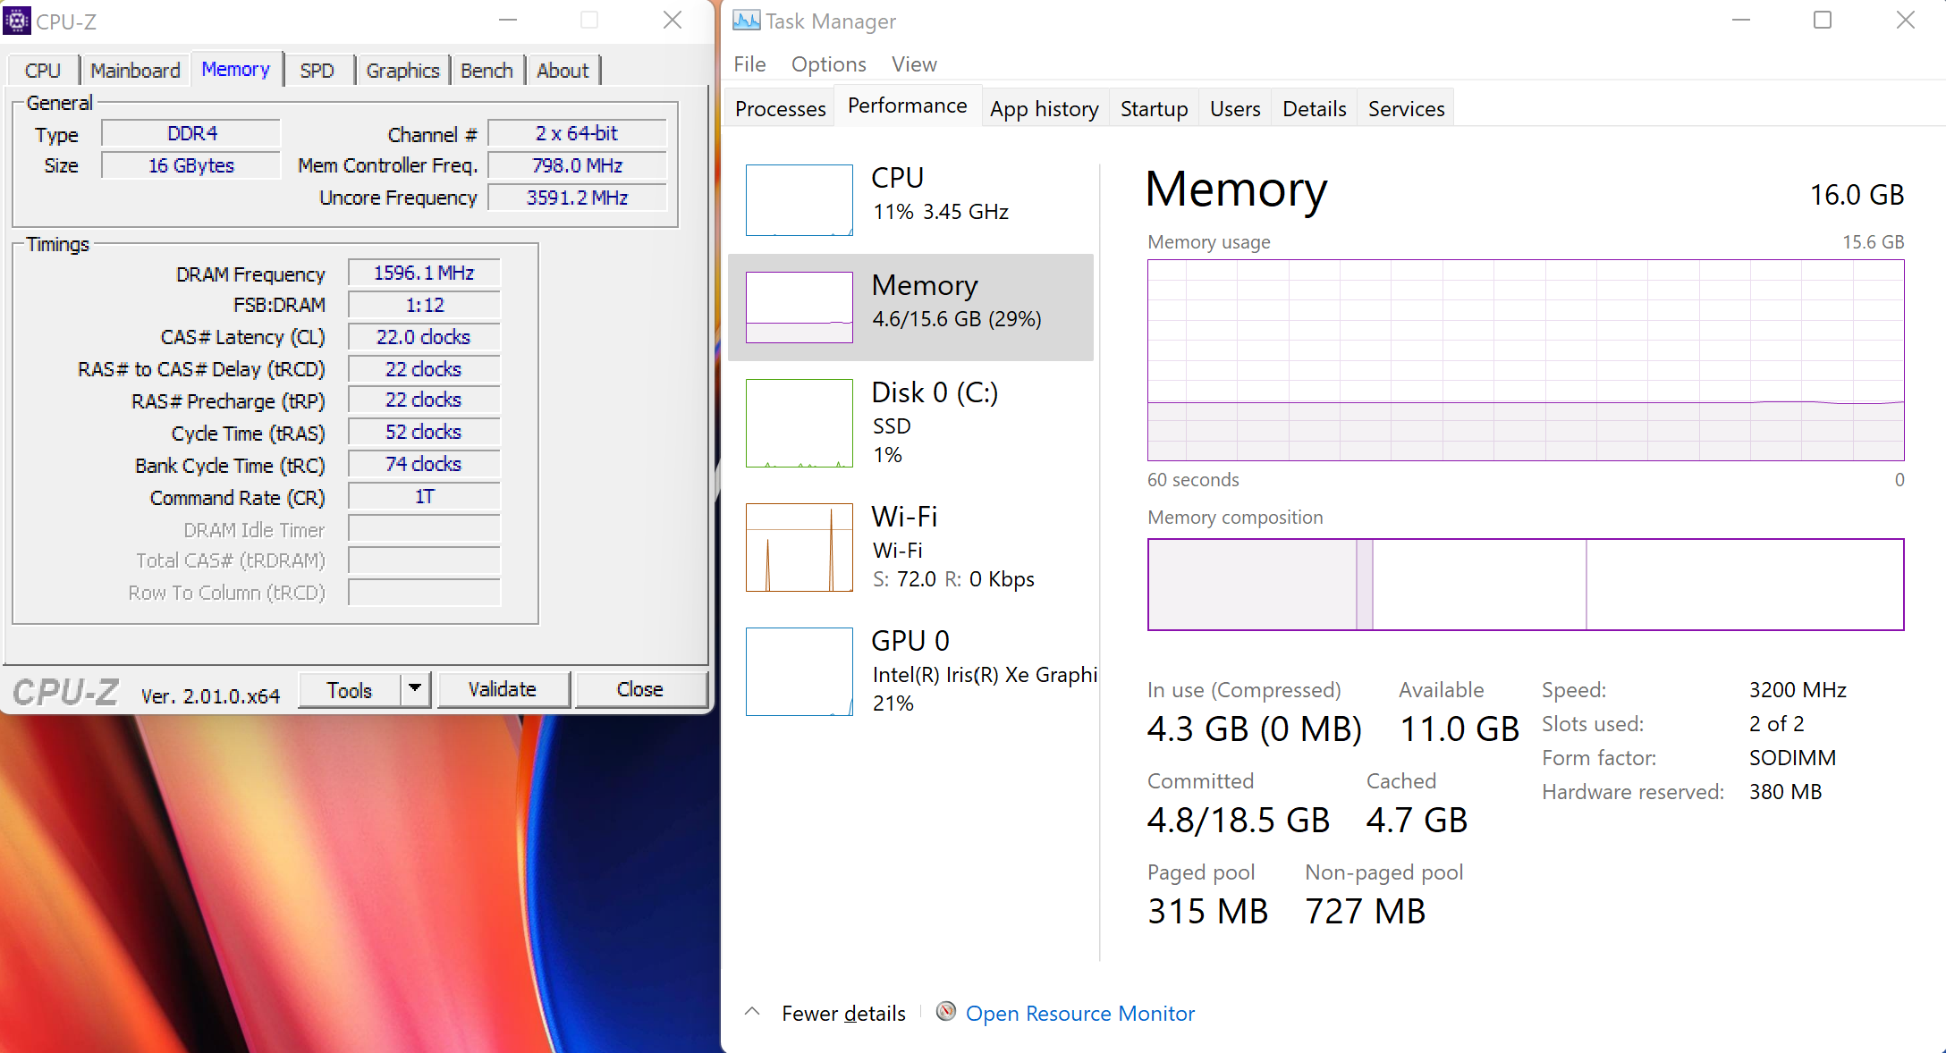
Task: Open the View menu in Task Manager
Action: [x=914, y=64]
